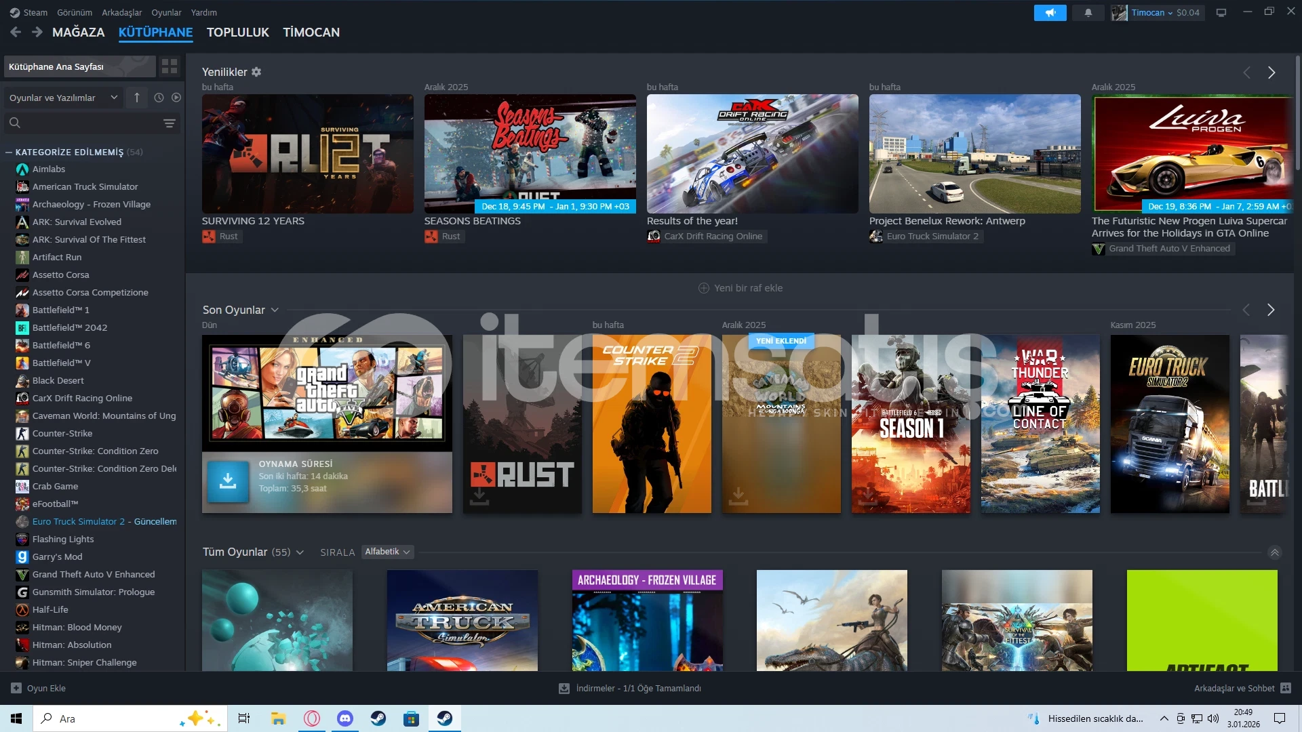Click the announcements megaphone icon
Screen dimensions: 1302x732
pos(1050,13)
